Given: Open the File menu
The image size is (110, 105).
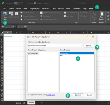Looking at the screenshot, I should tap(4, 9).
